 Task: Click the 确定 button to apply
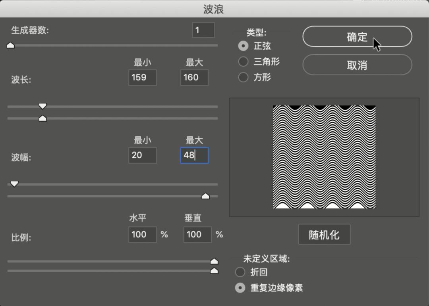tap(357, 36)
